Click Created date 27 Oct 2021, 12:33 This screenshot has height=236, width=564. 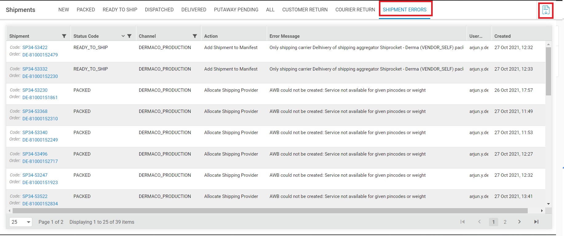(x=514, y=69)
